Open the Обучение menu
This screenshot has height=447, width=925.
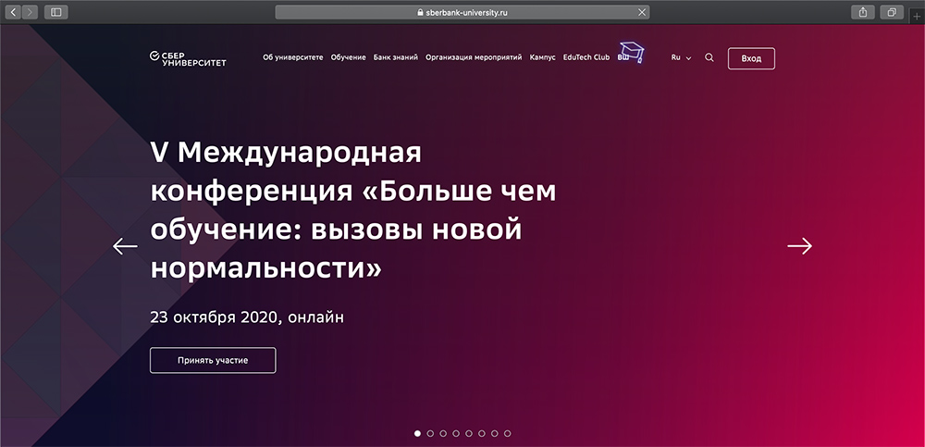348,58
